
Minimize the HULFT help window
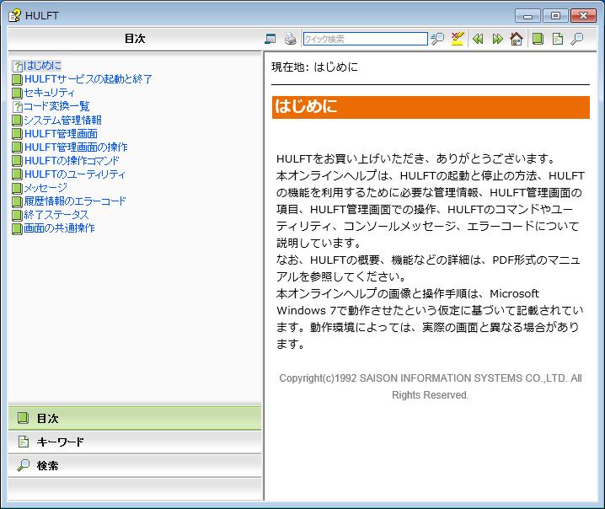pyautogui.click(x=527, y=16)
